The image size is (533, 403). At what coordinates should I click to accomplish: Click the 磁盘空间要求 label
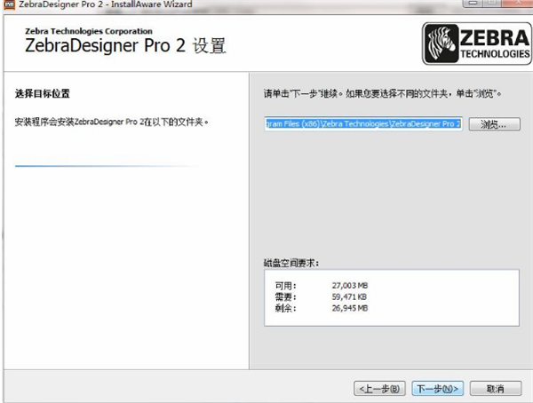[291, 263]
